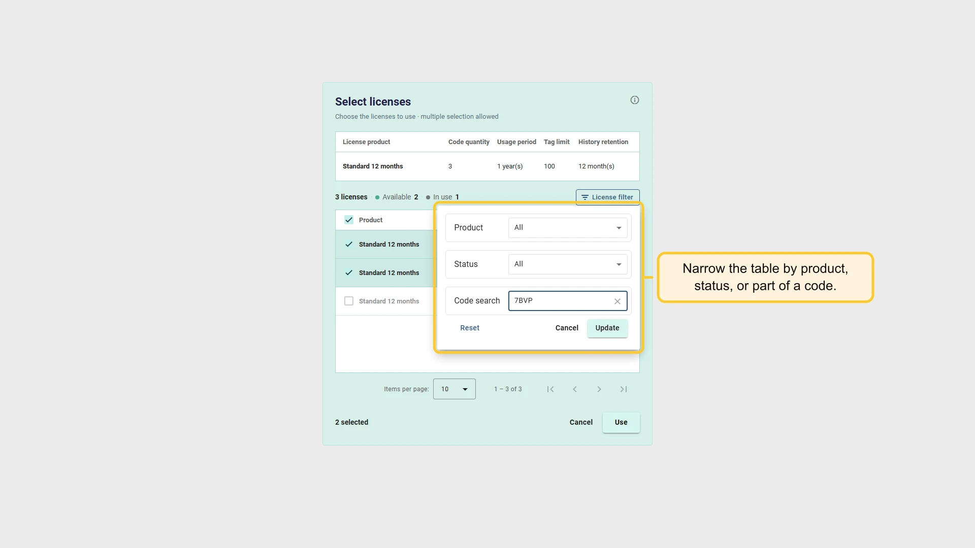975x548 pixels.
Task: Go to first page of licenses
Action: [550, 389]
